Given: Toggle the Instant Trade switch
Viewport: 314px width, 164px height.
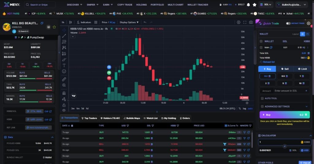Looking at the screenshot, I should point(288,23).
